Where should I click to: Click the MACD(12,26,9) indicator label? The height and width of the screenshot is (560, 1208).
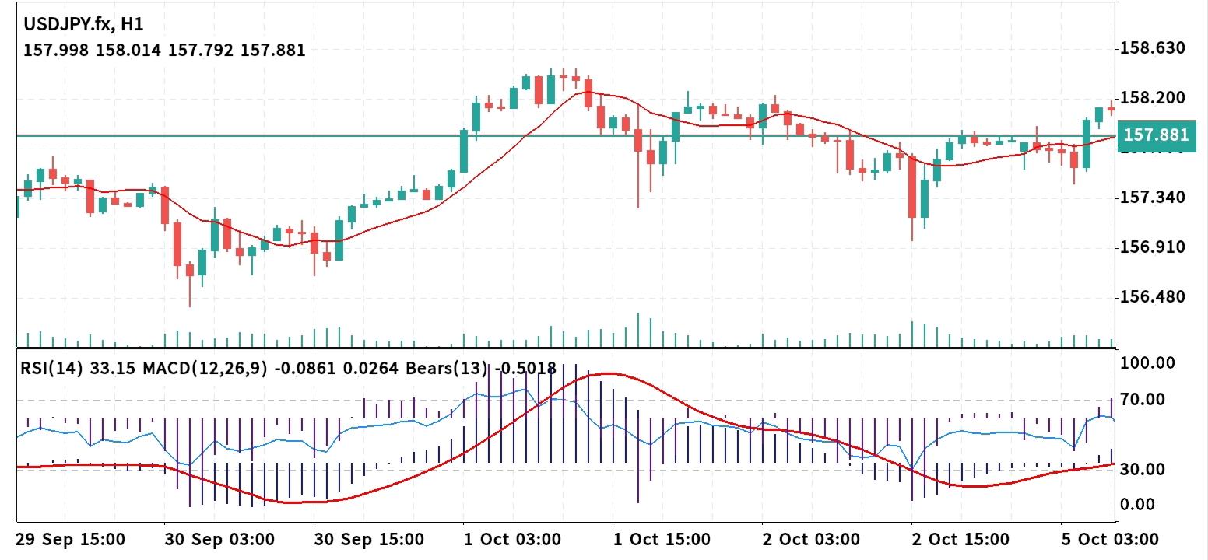click(205, 368)
